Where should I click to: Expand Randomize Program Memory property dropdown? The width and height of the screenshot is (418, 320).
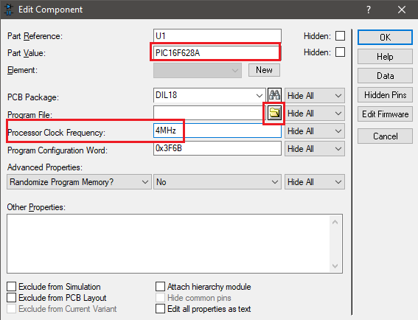pos(79,182)
